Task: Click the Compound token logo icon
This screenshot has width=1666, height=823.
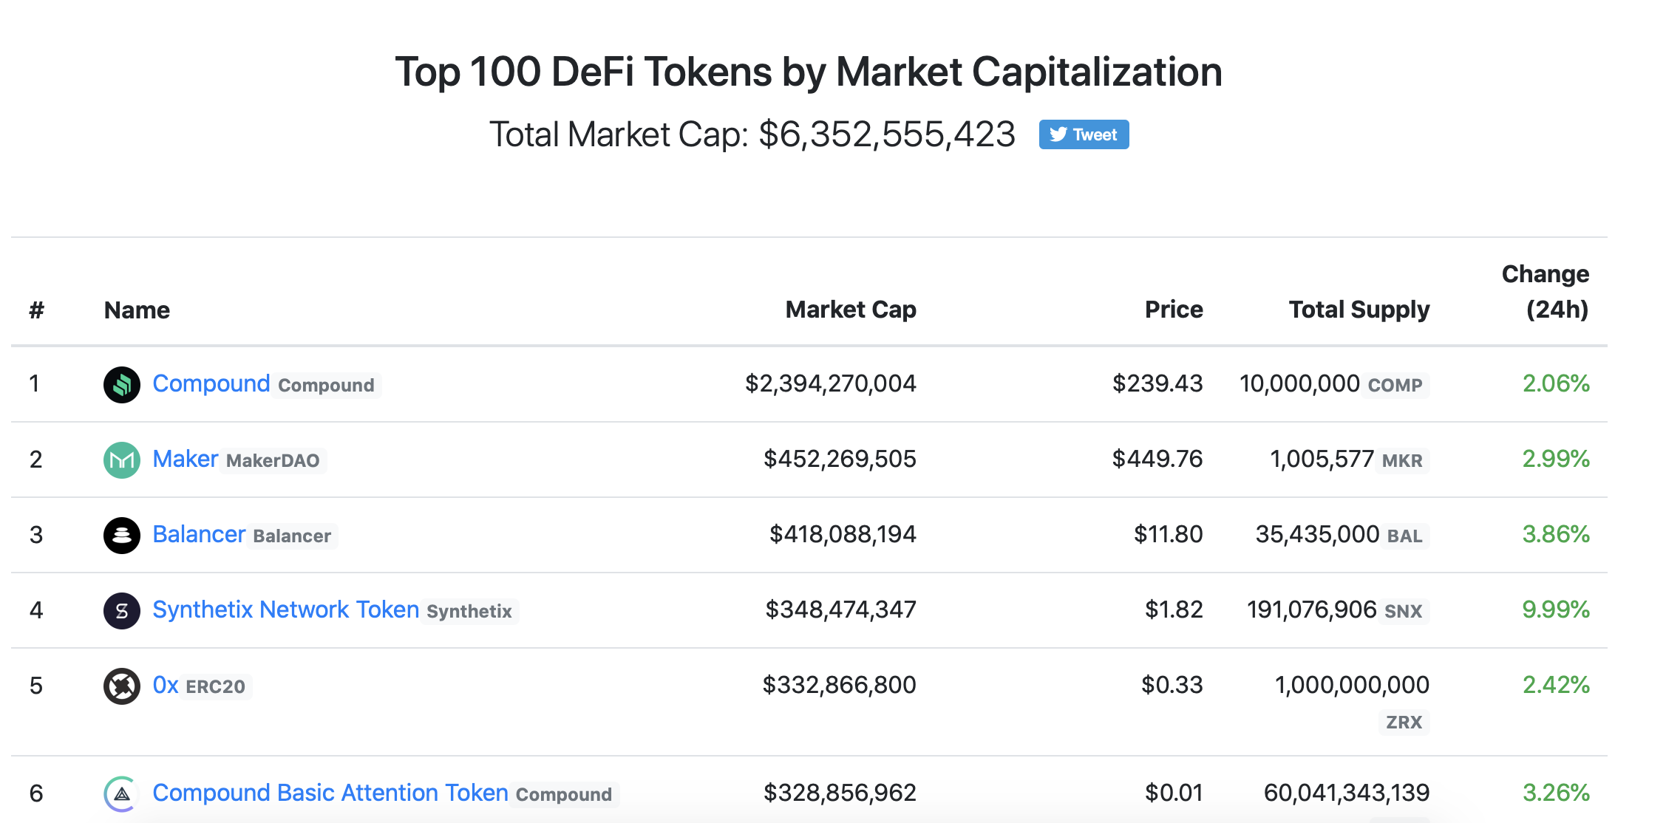Action: pyautogui.click(x=122, y=384)
